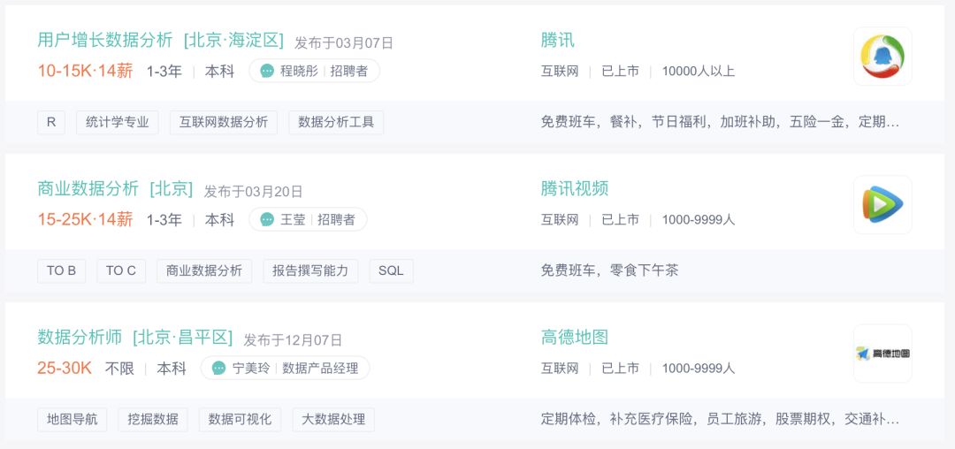The width and height of the screenshot is (955, 449).
Task: Open Tencent company logo icon
Action: point(882,57)
